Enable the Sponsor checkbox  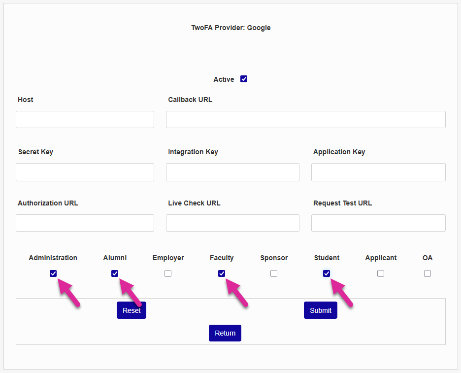274,273
